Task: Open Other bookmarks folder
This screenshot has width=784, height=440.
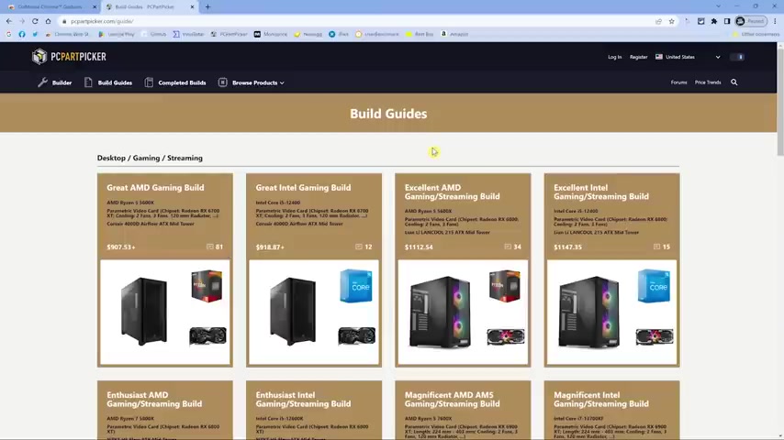Action: [756, 34]
